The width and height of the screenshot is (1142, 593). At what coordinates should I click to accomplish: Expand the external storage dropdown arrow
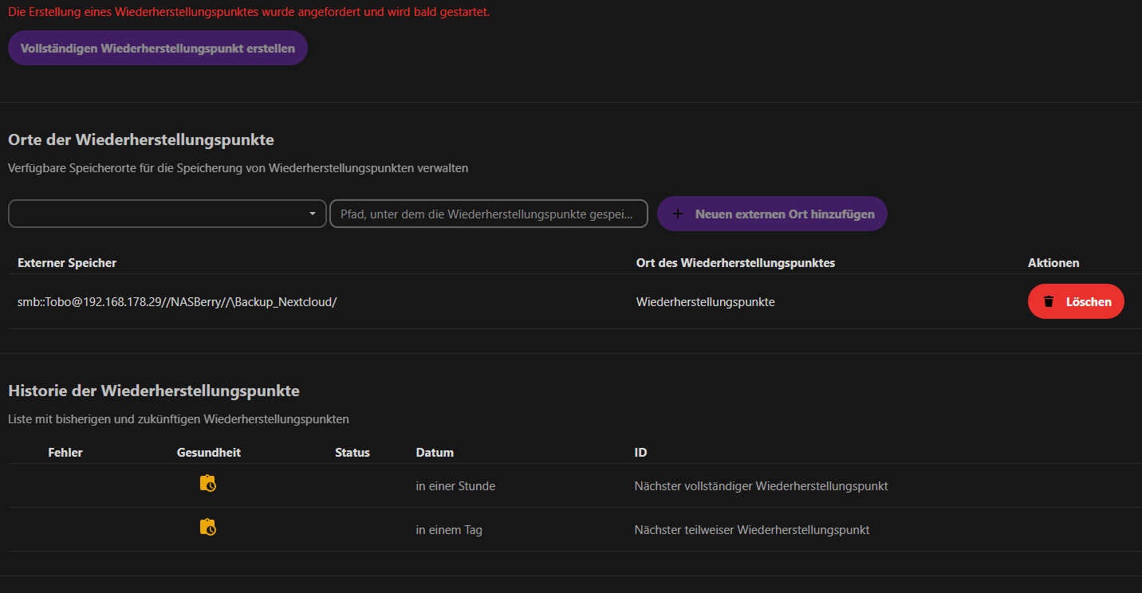(x=312, y=214)
